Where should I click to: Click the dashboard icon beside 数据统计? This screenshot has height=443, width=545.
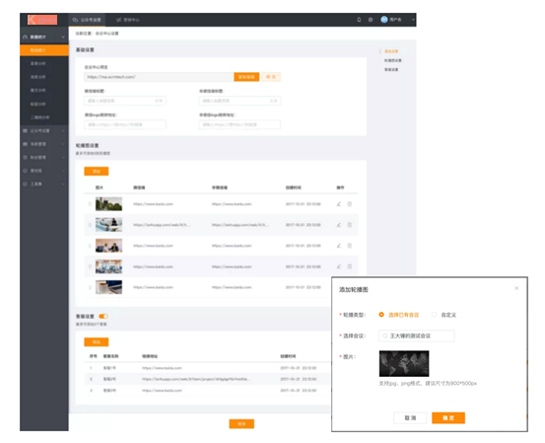pyautogui.click(x=25, y=37)
